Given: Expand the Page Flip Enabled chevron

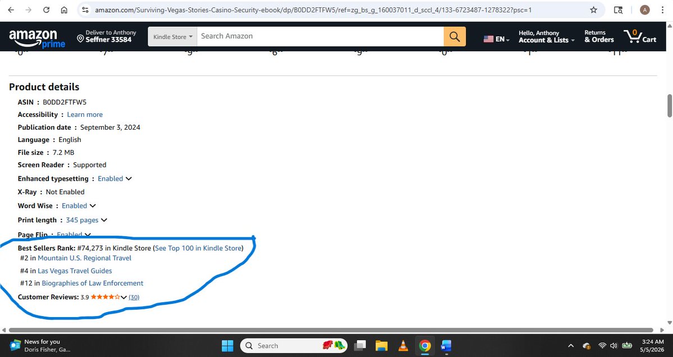Looking at the screenshot, I should [x=88, y=235].
